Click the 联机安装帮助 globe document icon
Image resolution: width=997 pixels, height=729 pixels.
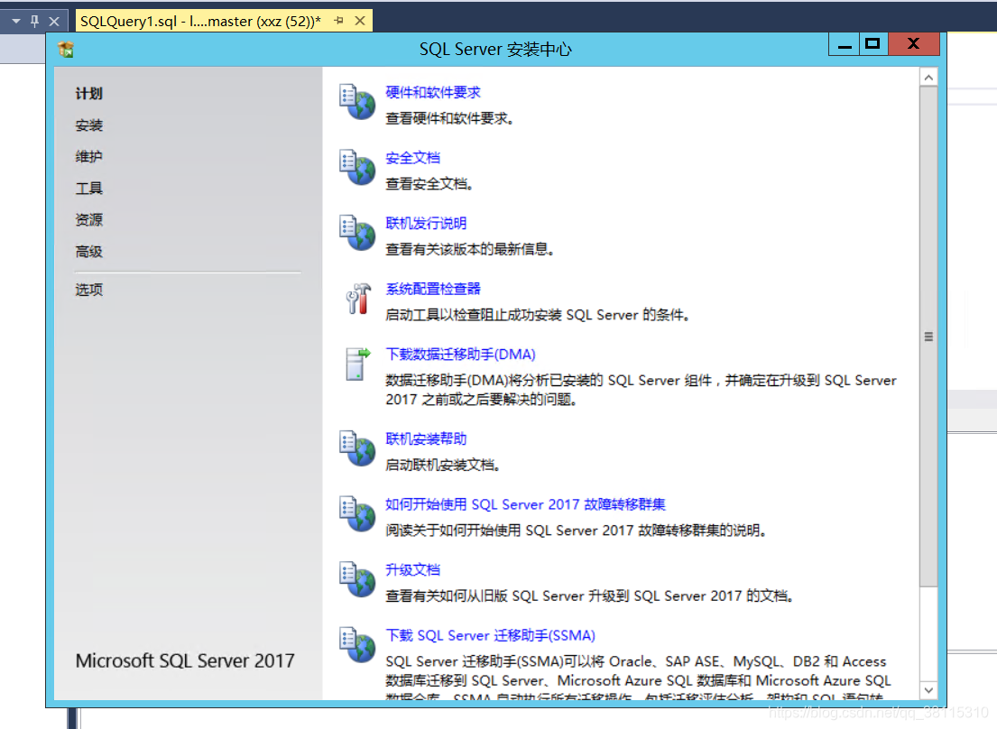pyautogui.click(x=356, y=448)
